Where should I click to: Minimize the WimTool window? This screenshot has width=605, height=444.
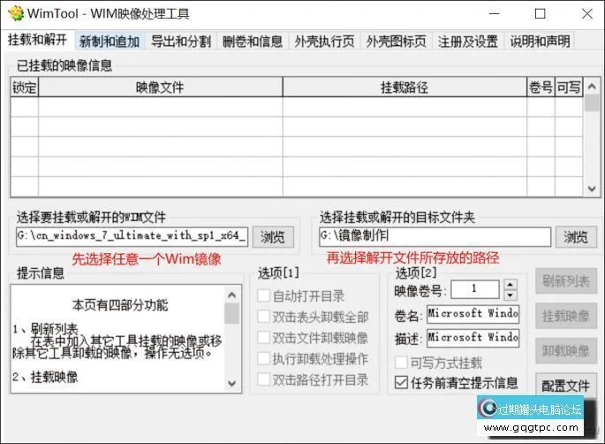[495, 14]
